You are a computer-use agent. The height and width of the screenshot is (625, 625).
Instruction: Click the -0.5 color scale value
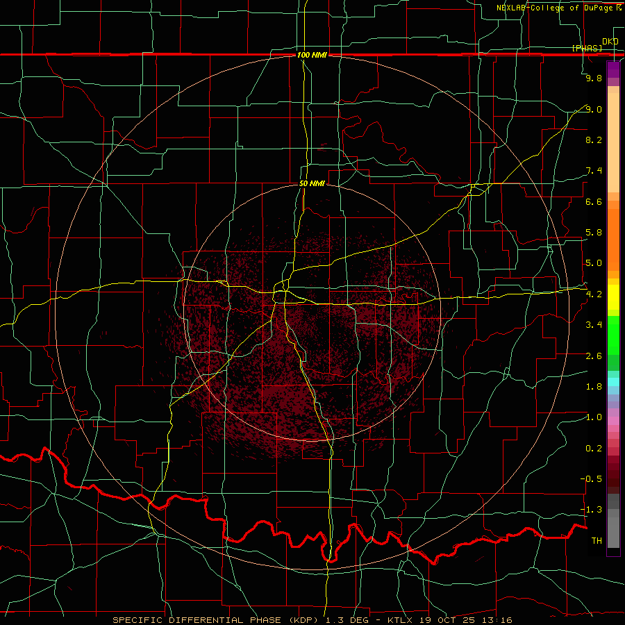[x=591, y=479]
